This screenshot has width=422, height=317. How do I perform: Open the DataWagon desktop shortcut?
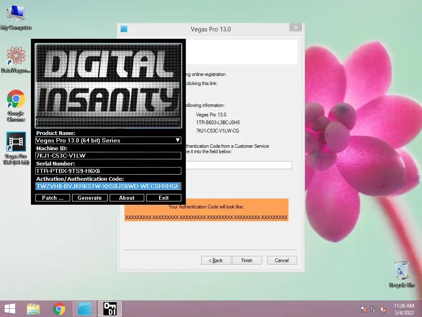click(x=16, y=59)
